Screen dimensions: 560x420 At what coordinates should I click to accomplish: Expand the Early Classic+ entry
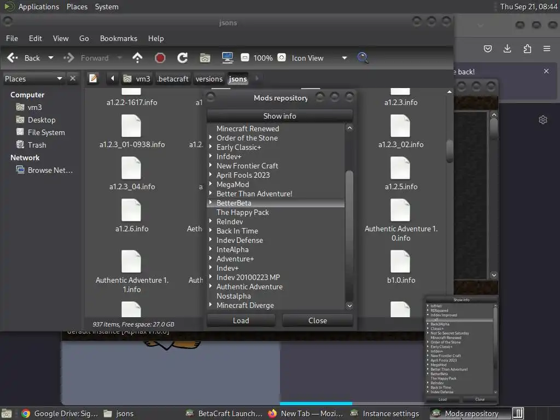point(211,147)
